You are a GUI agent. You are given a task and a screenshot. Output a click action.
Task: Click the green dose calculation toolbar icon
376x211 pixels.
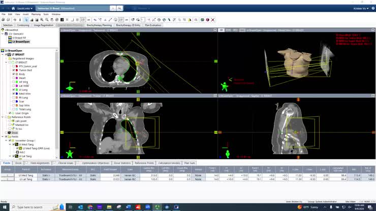point(202,20)
